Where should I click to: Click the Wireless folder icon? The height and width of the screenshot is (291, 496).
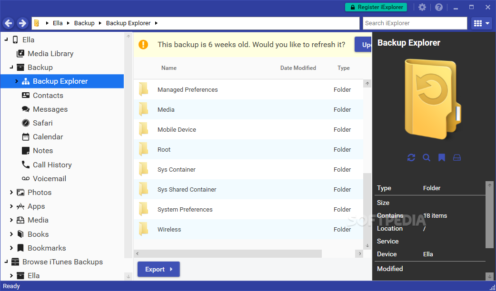coord(144,229)
